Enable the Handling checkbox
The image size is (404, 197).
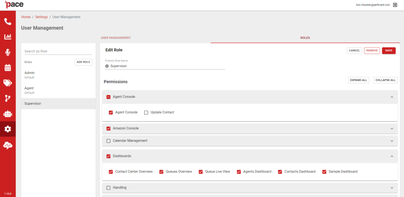(108, 188)
